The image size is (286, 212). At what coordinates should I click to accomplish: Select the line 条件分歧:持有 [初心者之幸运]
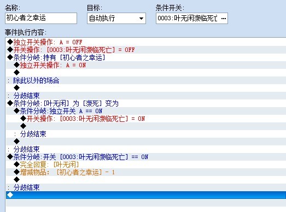[146, 57]
